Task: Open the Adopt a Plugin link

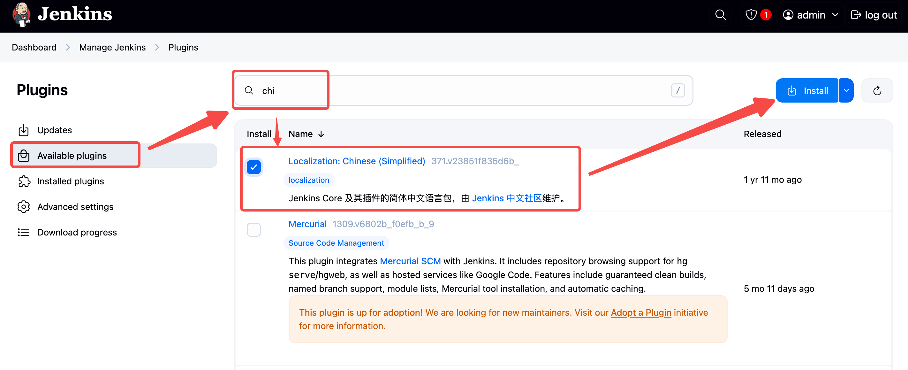Action: [x=641, y=312]
